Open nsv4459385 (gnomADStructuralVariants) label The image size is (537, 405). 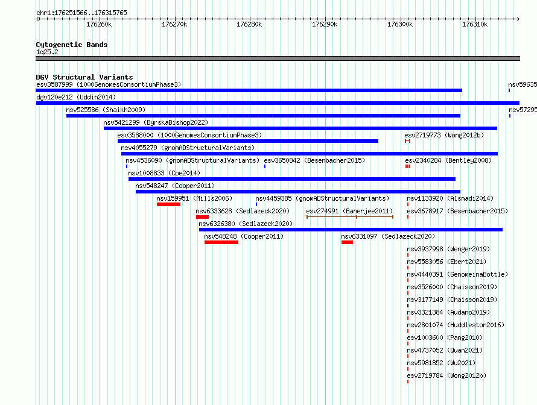(322, 198)
